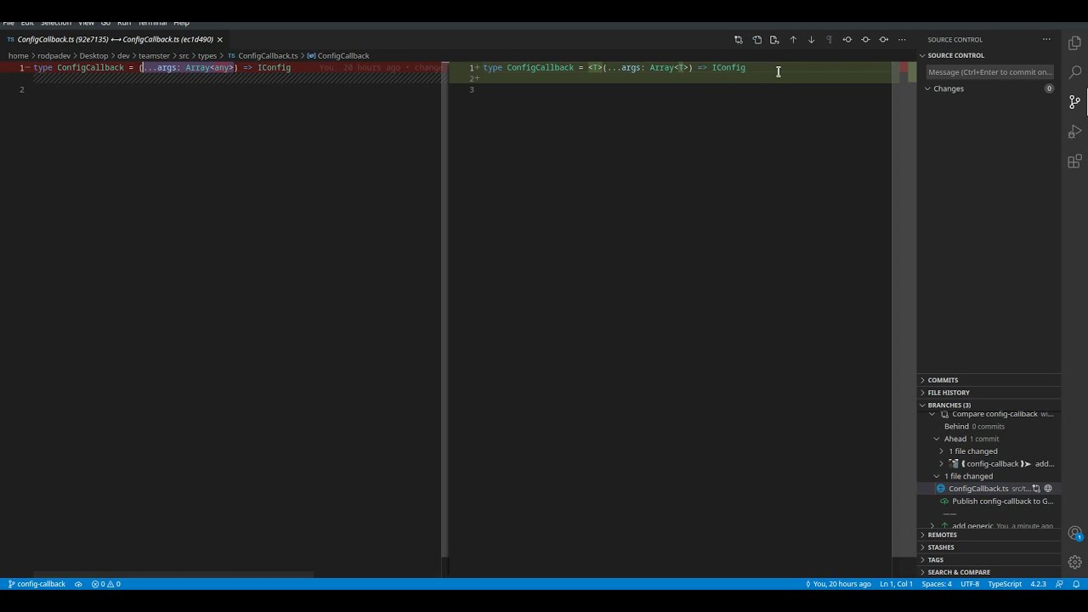Click TypeScript version 4.2.3

1038,584
